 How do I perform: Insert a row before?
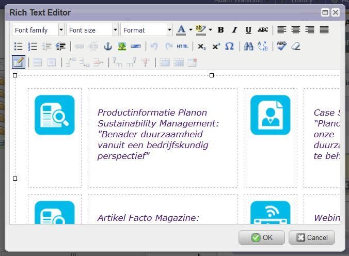point(71,62)
